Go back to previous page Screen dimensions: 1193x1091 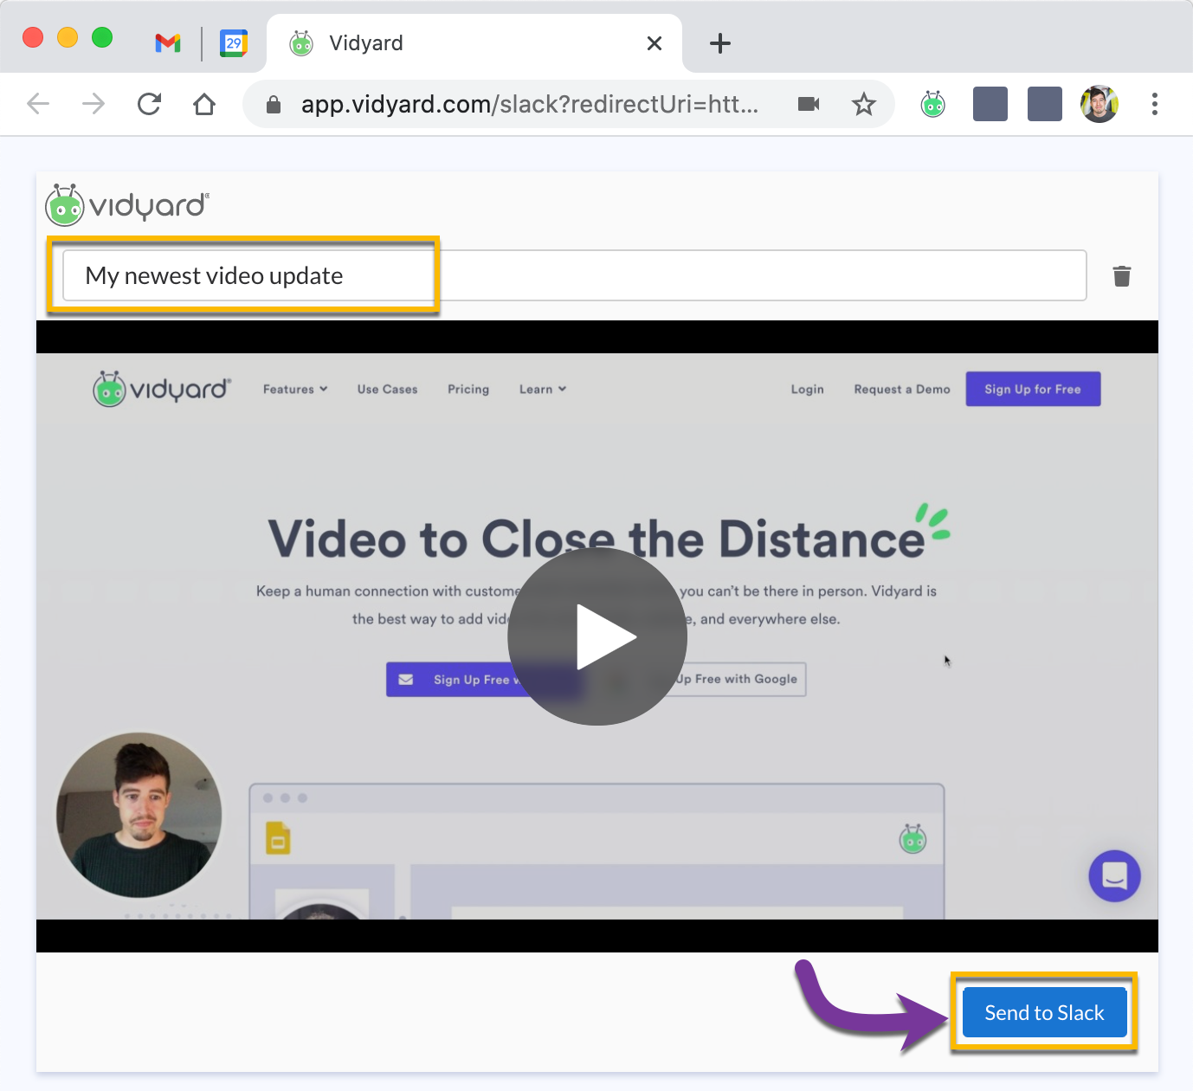[x=38, y=105]
